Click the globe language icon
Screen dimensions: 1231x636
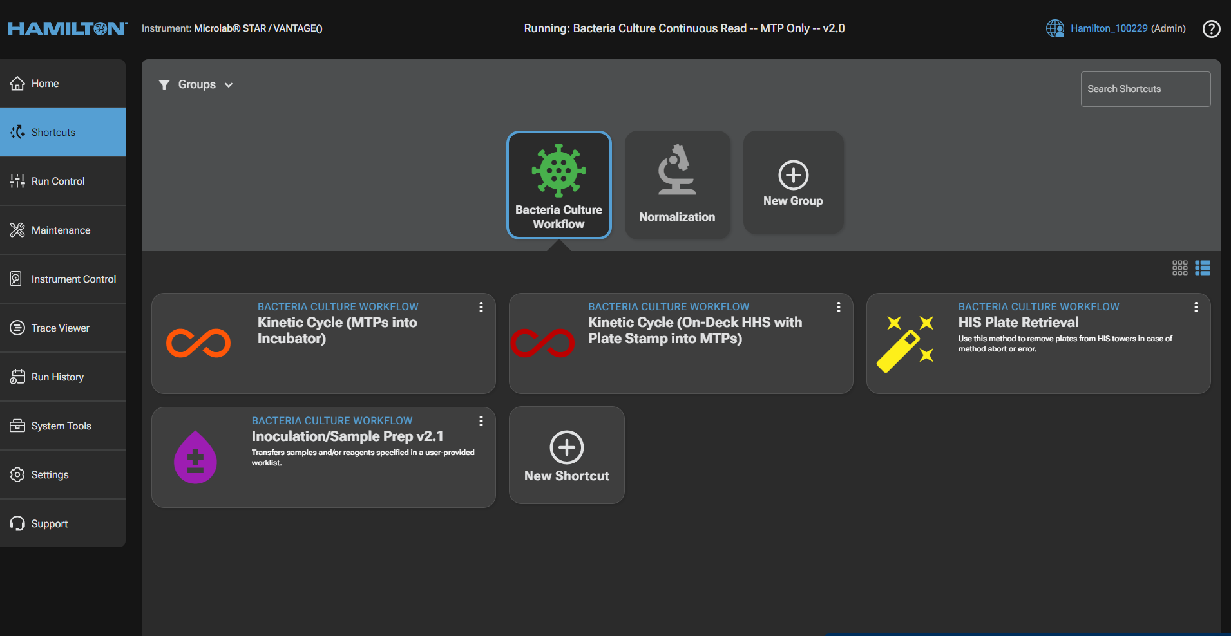[x=1054, y=28]
